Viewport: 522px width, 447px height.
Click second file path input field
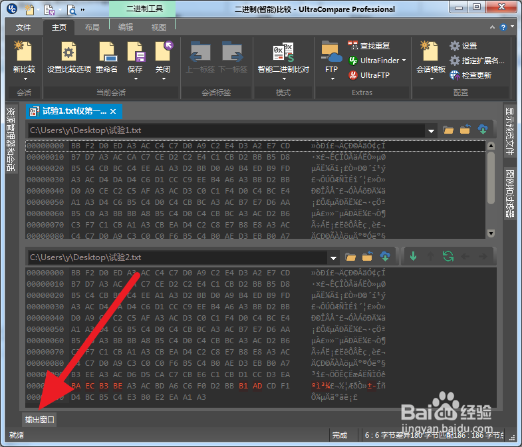tap(178, 257)
